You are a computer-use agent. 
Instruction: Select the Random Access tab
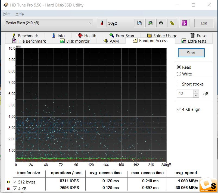(150, 41)
